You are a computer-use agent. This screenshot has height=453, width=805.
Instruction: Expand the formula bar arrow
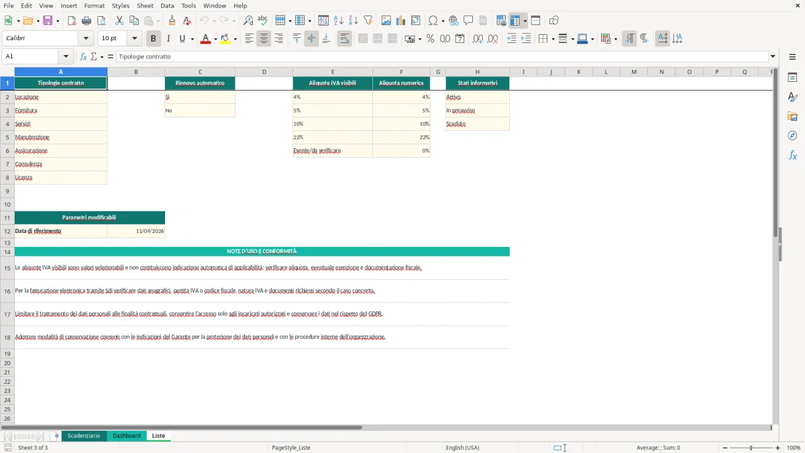[x=773, y=56]
